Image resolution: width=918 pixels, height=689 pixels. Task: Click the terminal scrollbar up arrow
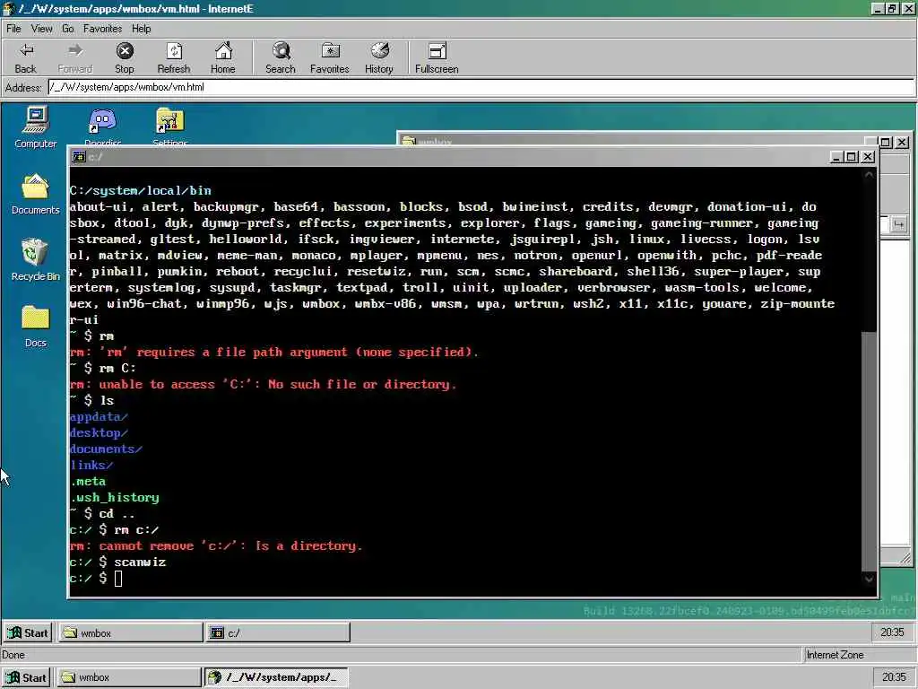point(869,175)
